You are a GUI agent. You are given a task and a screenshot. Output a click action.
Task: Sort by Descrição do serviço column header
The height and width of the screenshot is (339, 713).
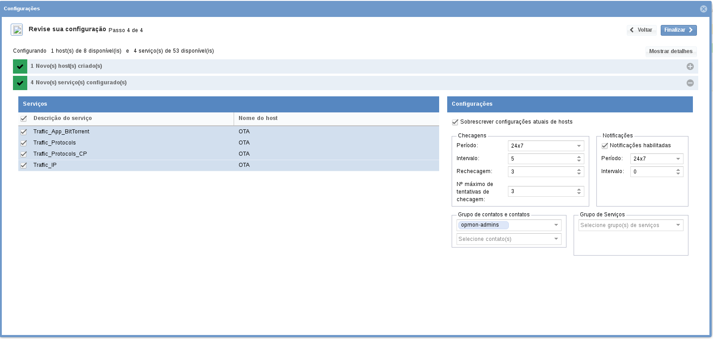tap(63, 118)
